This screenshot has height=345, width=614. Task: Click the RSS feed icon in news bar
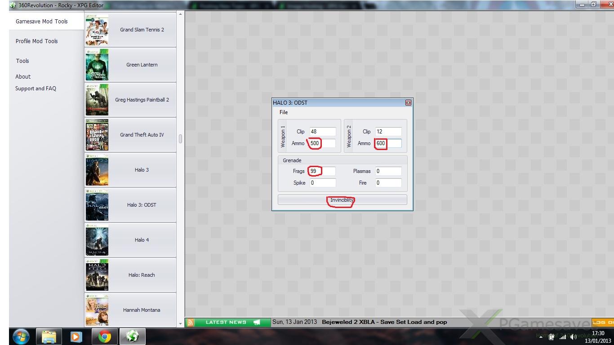point(190,322)
